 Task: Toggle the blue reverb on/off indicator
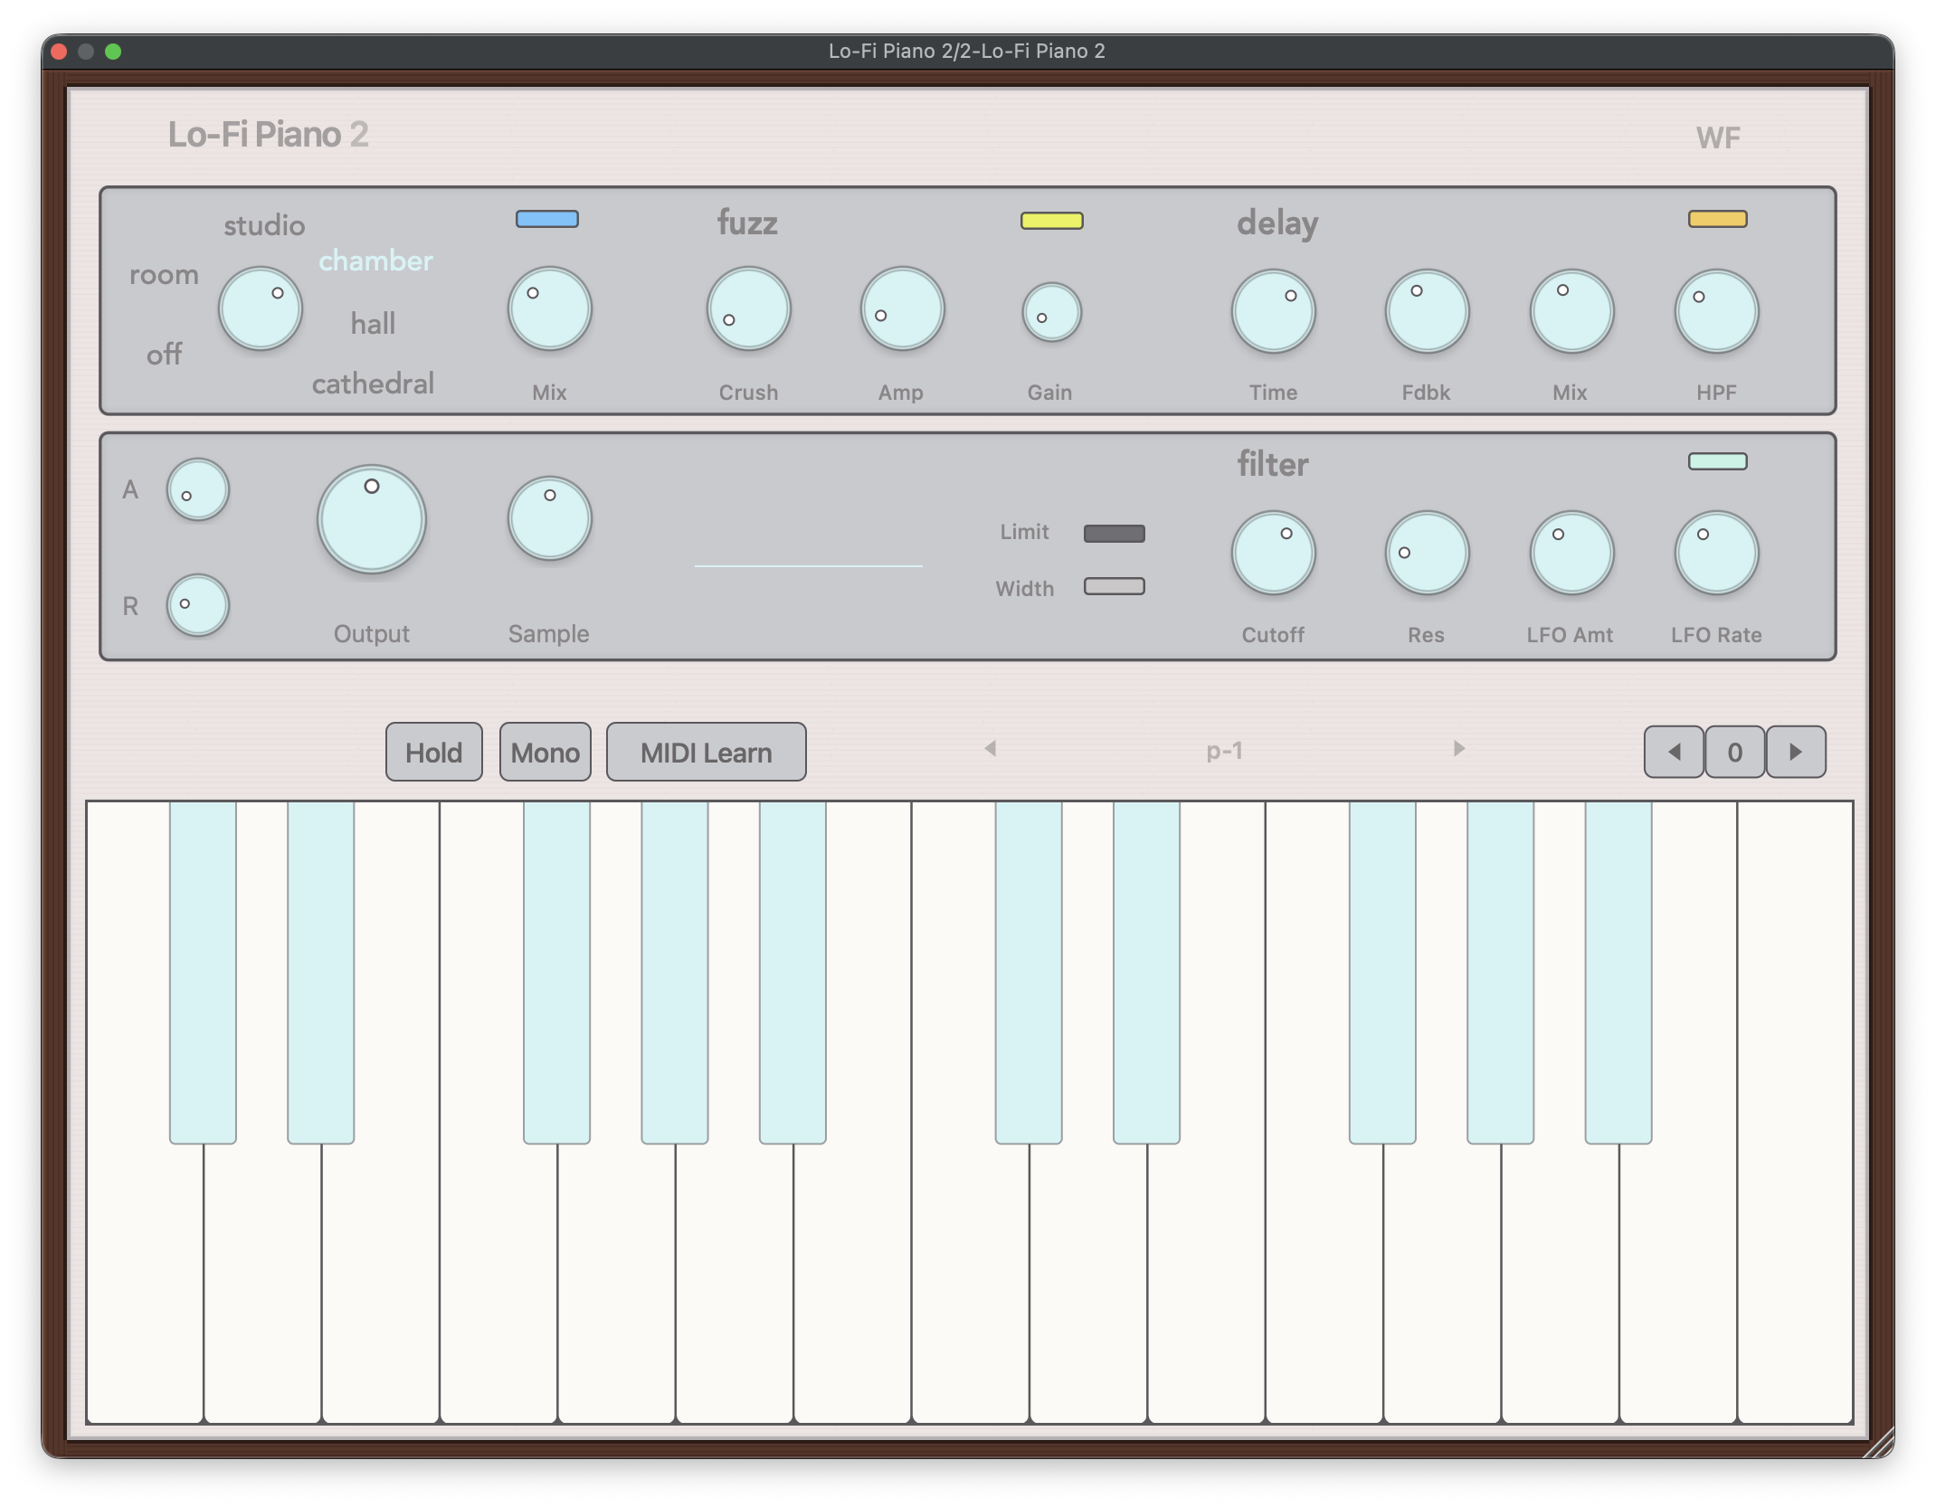click(x=547, y=219)
